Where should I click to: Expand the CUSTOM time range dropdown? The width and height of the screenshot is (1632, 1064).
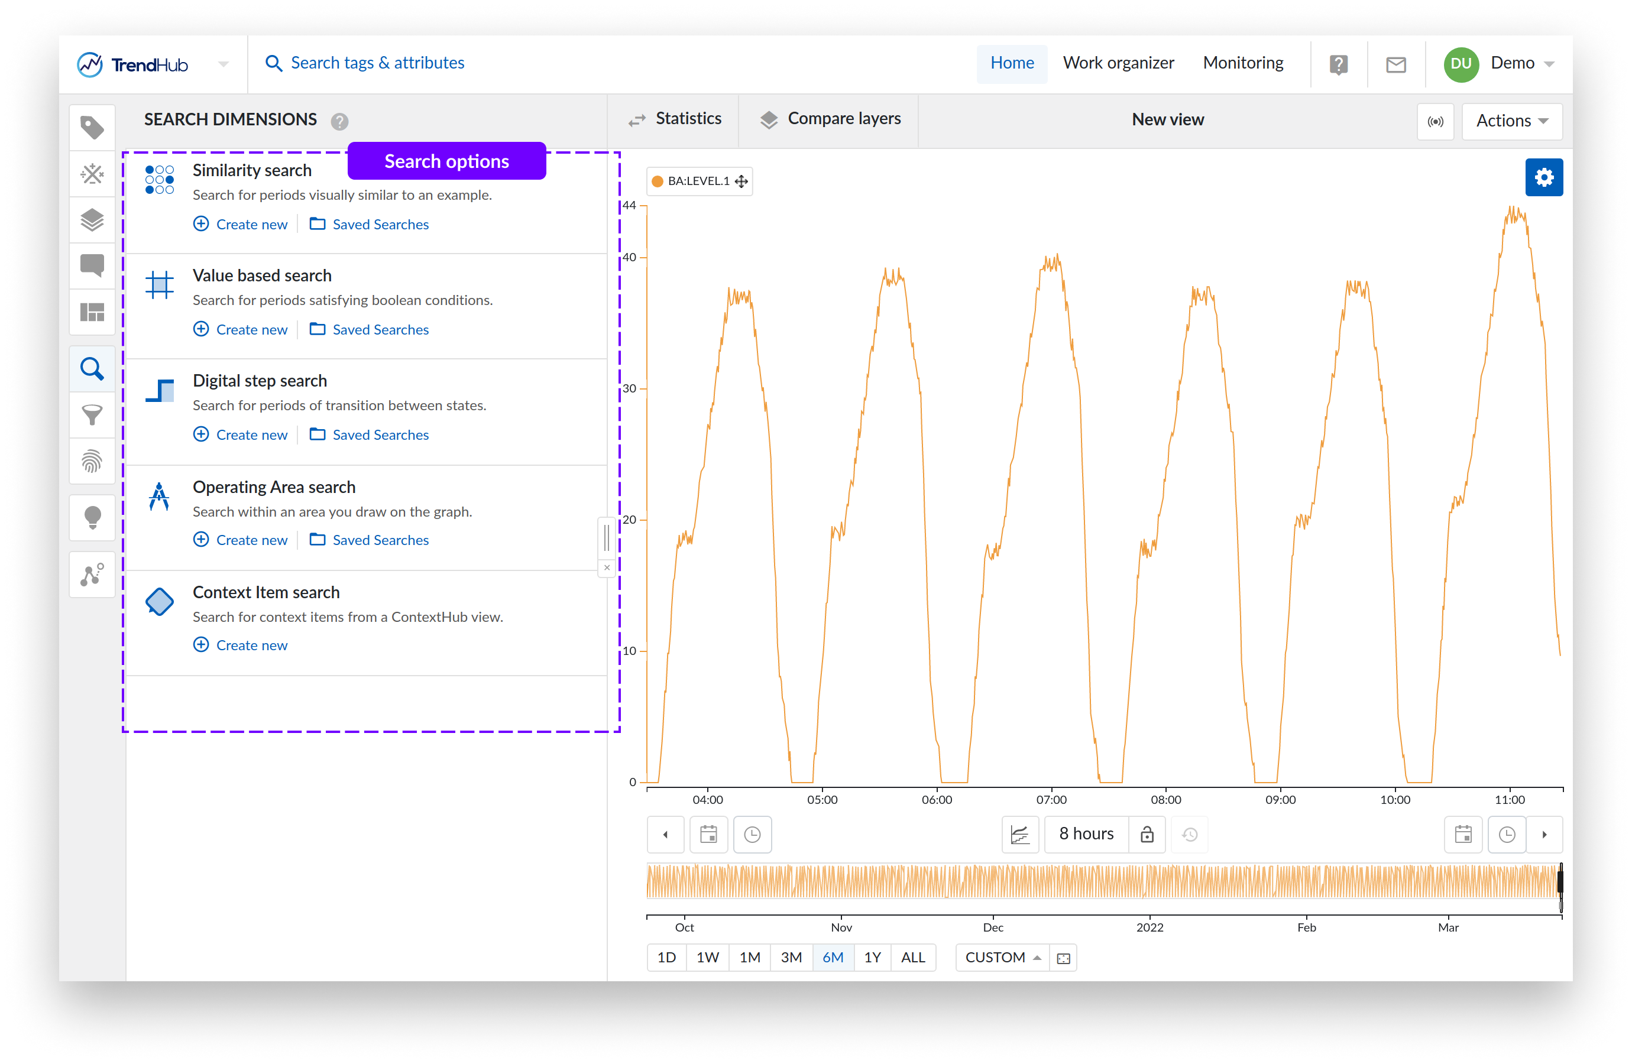click(1002, 957)
